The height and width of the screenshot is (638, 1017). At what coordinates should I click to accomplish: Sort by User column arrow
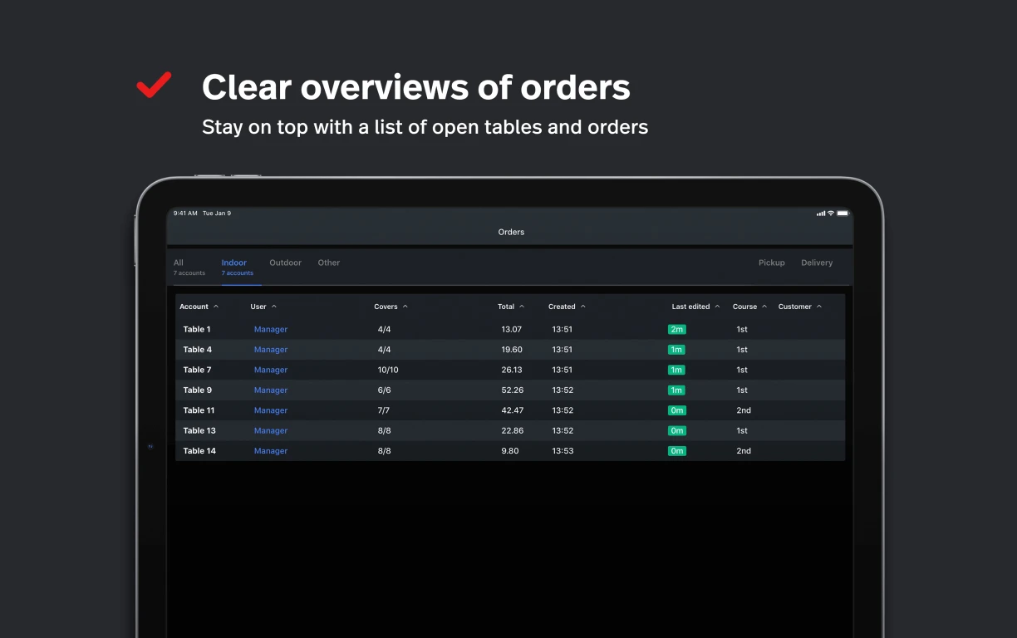(274, 307)
